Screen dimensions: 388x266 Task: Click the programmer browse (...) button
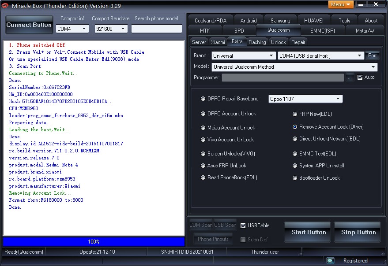coord(350,78)
